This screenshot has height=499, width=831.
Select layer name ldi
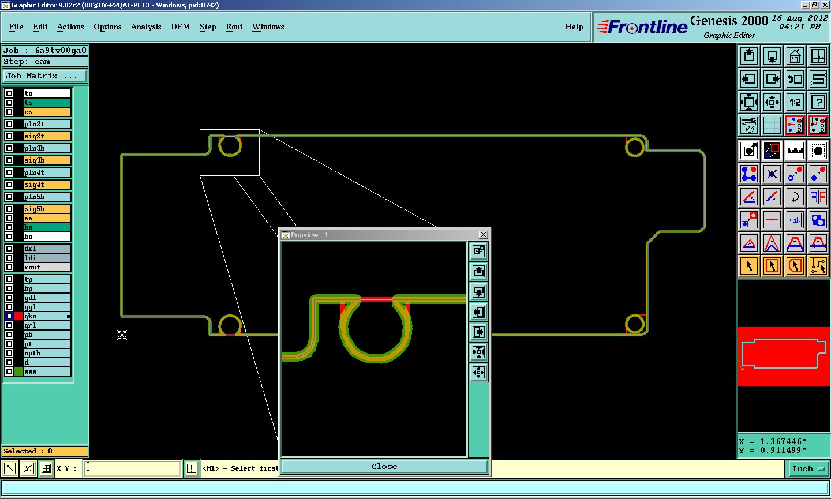47,258
